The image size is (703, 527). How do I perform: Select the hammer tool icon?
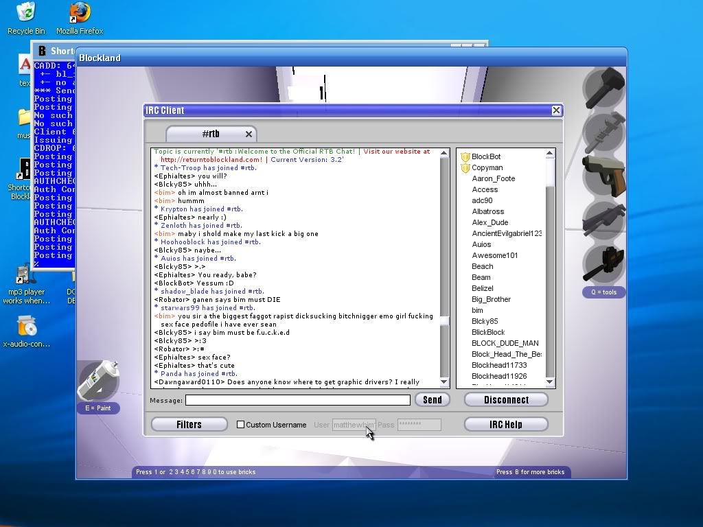point(604,88)
